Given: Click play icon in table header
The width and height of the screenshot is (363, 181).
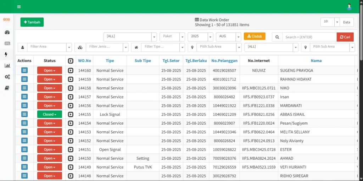Looking at the screenshot, I should tap(71, 61).
